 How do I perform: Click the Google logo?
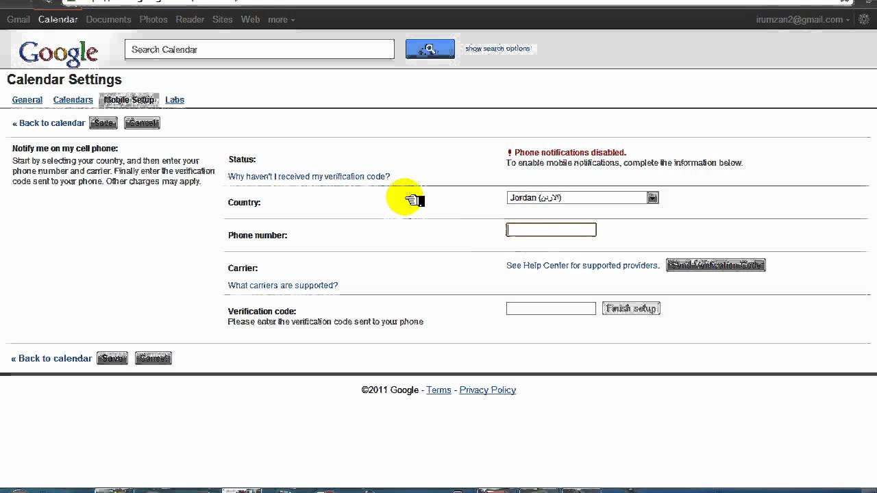[x=58, y=53]
